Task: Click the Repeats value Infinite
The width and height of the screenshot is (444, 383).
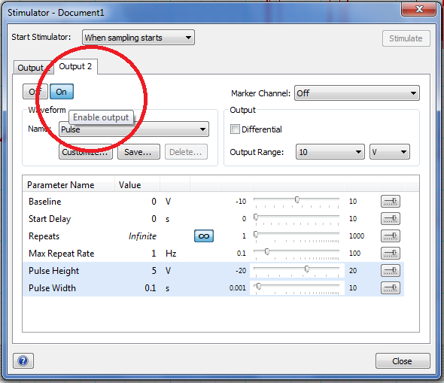Action: (142, 236)
